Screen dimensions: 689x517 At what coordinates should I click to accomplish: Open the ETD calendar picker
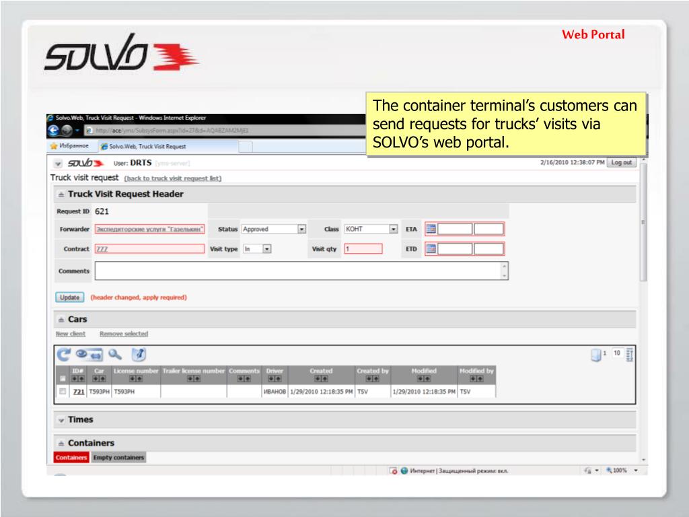click(431, 249)
